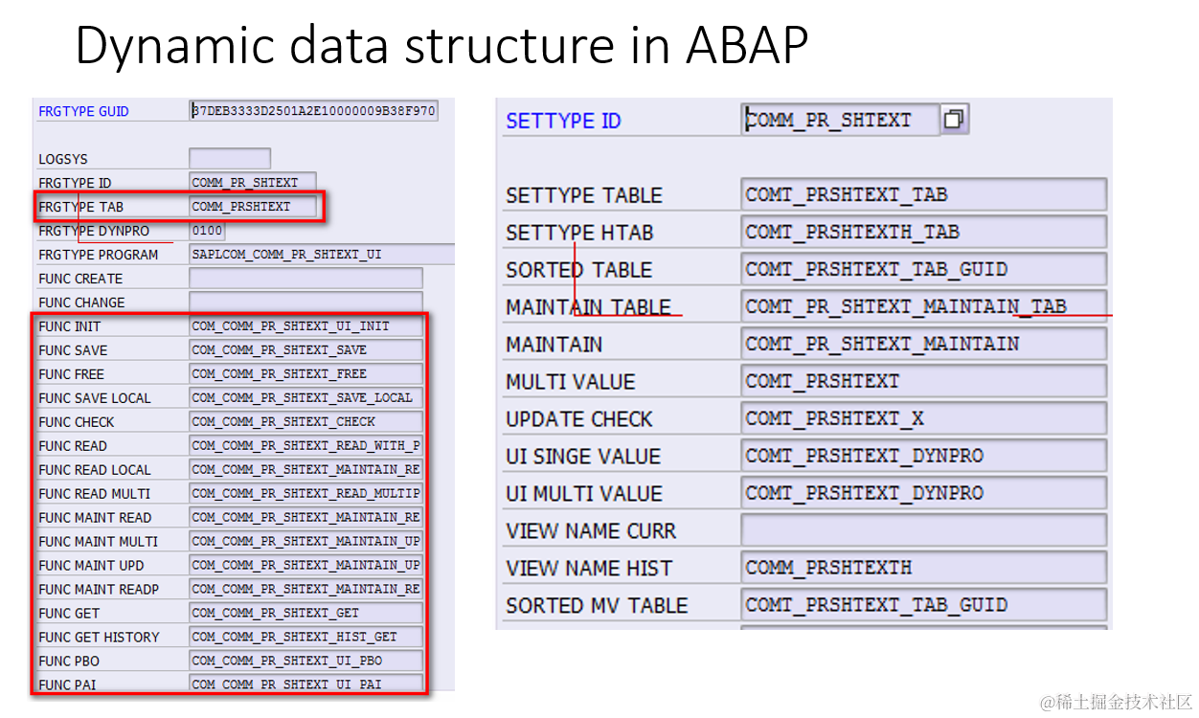Click the 'FRGTYPE PROGRAM' label
Image resolution: width=1199 pixels, height=718 pixels.
click(99, 255)
